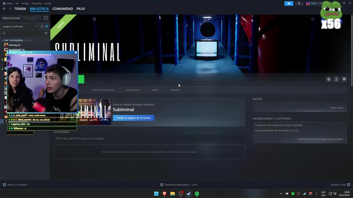Open the game settings gear icon
Image resolution: width=353 pixels, height=198 pixels.
coord(328,79)
